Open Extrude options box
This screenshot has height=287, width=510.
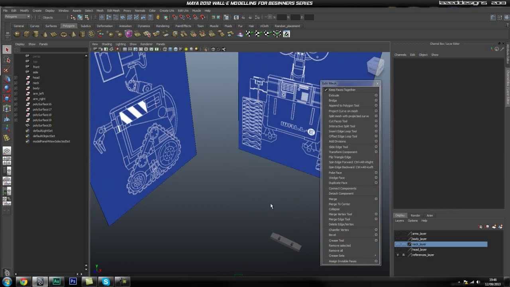(376, 95)
